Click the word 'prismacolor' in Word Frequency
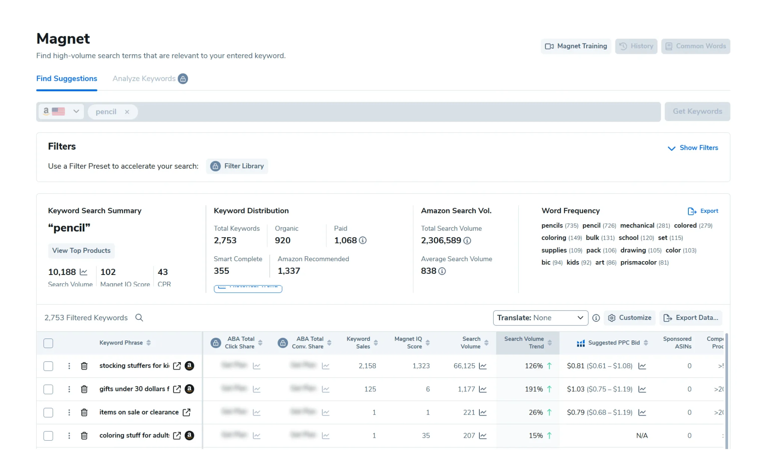 (638, 263)
